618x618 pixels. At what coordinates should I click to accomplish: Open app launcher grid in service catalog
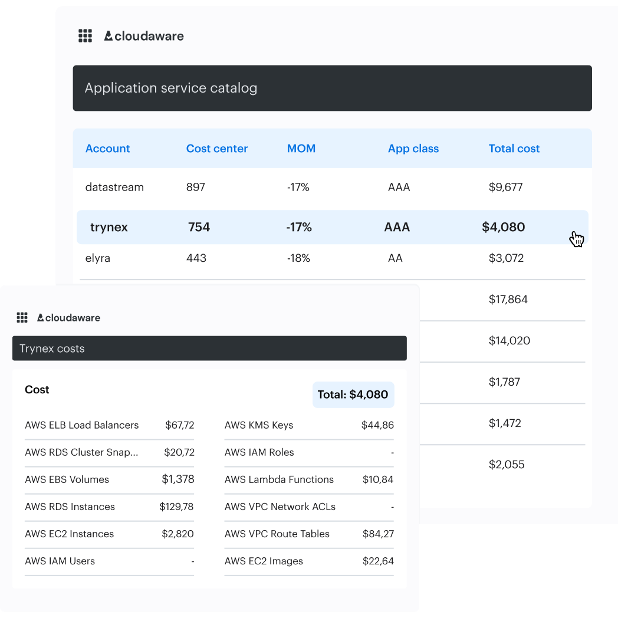pos(85,36)
